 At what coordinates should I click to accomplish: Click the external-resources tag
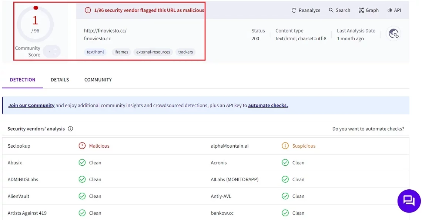[x=153, y=52]
